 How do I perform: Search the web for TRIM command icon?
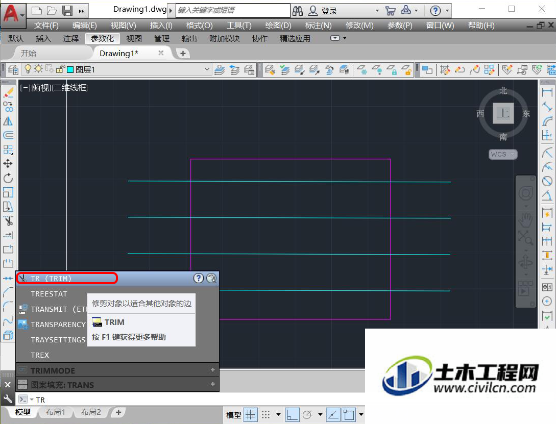point(211,278)
